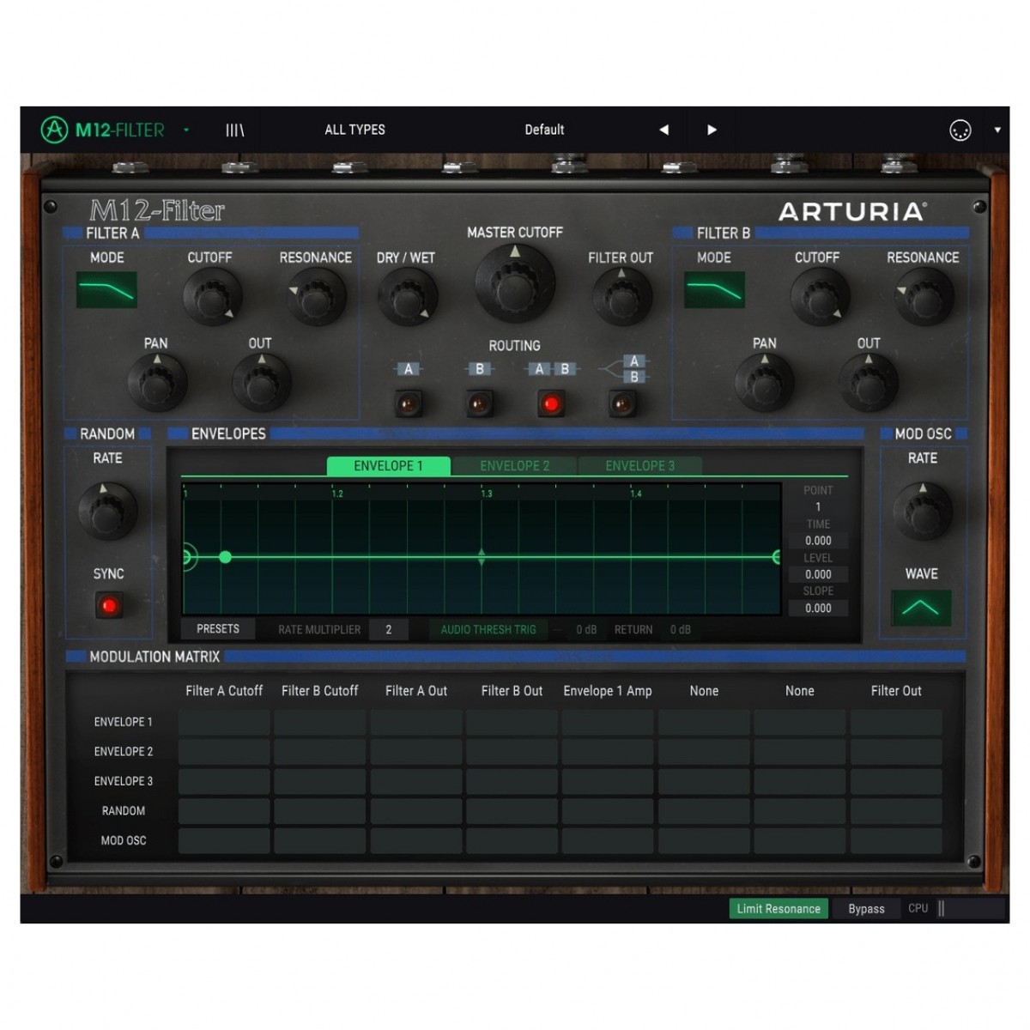The height and width of the screenshot is (1030, 1030).
Task: Click the next preset arrow
Action: tap(712, 130)
